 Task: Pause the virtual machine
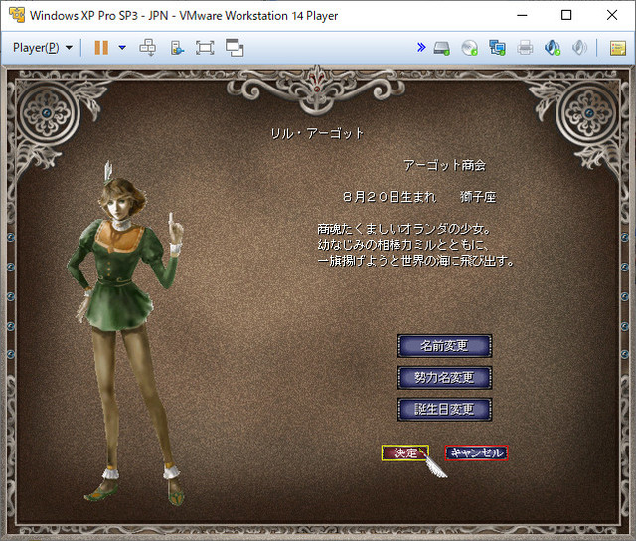(x=101, y=48)
